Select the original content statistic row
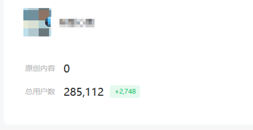 point(48,69)
